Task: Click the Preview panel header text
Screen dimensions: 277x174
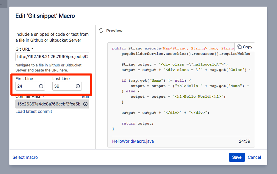Action: (x=114, y=31)
